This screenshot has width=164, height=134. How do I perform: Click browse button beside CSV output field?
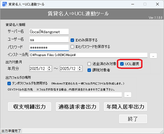(x=127, y=95)
